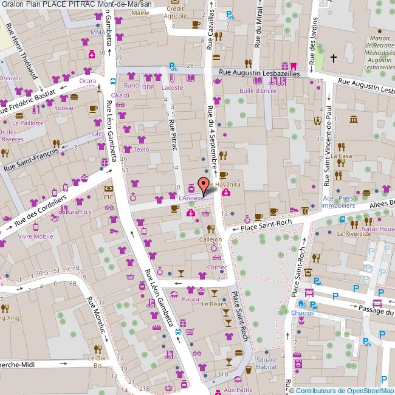
Task: Click the bicycle parking icon on Rue Cazaillas
Action: pos(230,16)
